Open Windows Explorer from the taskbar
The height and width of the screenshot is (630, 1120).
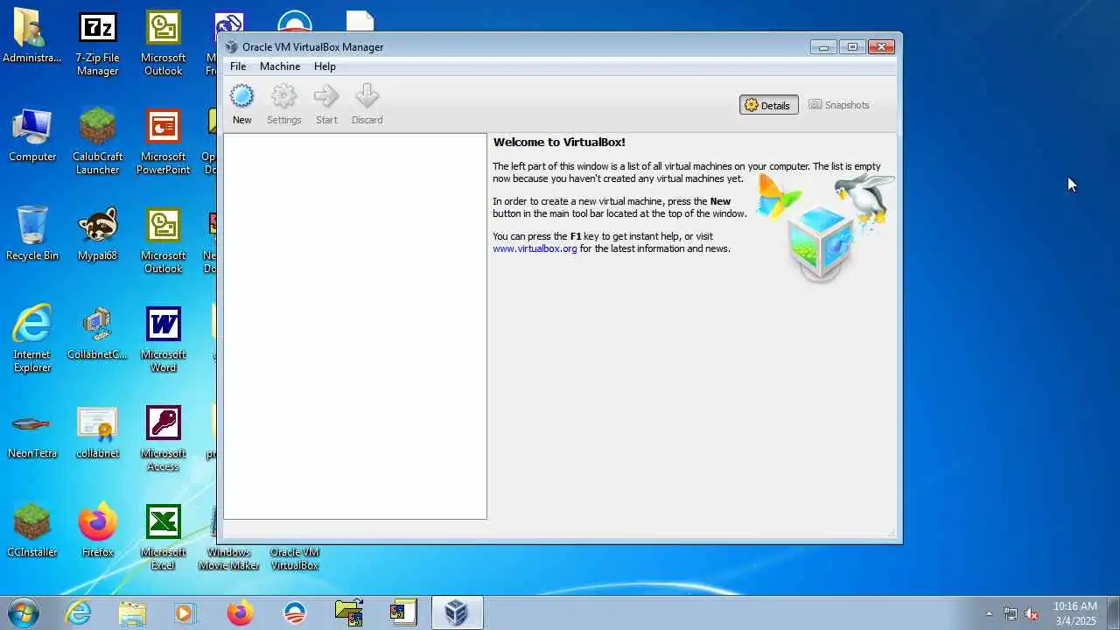(x=132, y=612)
